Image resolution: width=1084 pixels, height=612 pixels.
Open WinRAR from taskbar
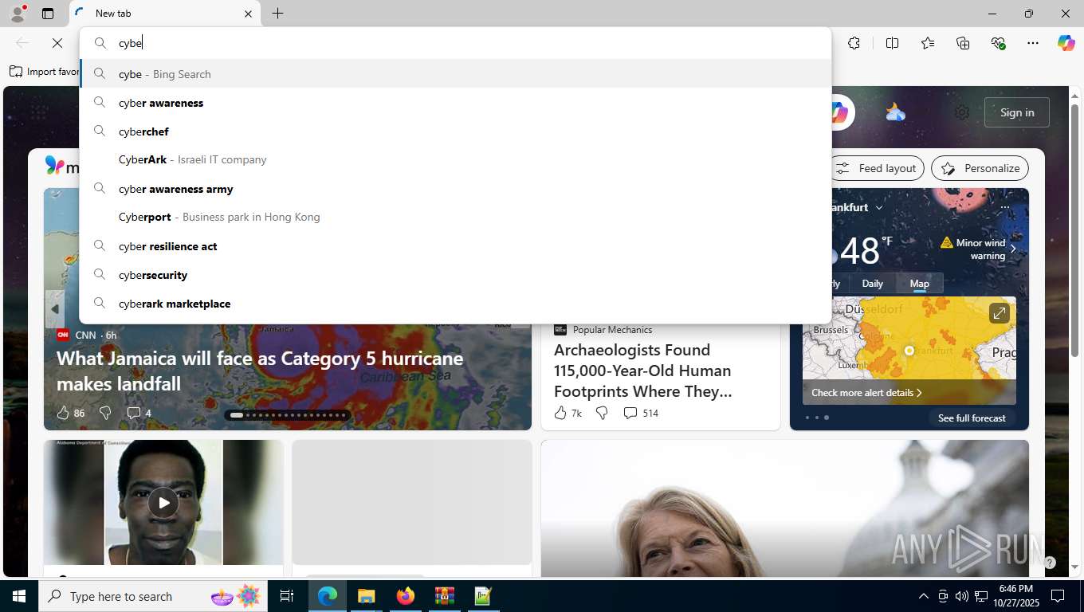click(444, 596)
